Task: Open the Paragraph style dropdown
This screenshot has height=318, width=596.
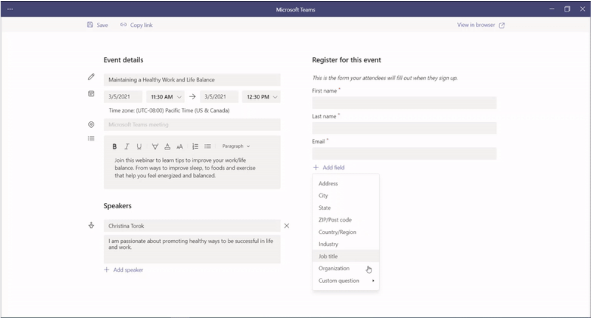Action: point(236,146)
